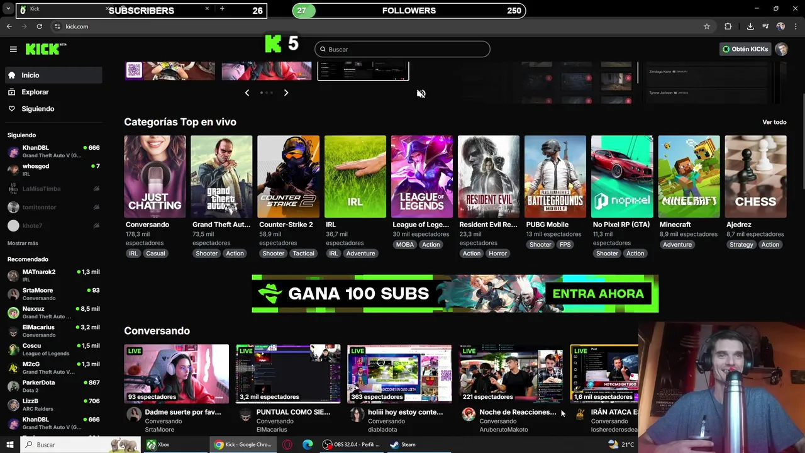The image size is (805, 453).
Task: Open 'Noche de Reacciones' stream title
Action: click(x=518, y=412)
